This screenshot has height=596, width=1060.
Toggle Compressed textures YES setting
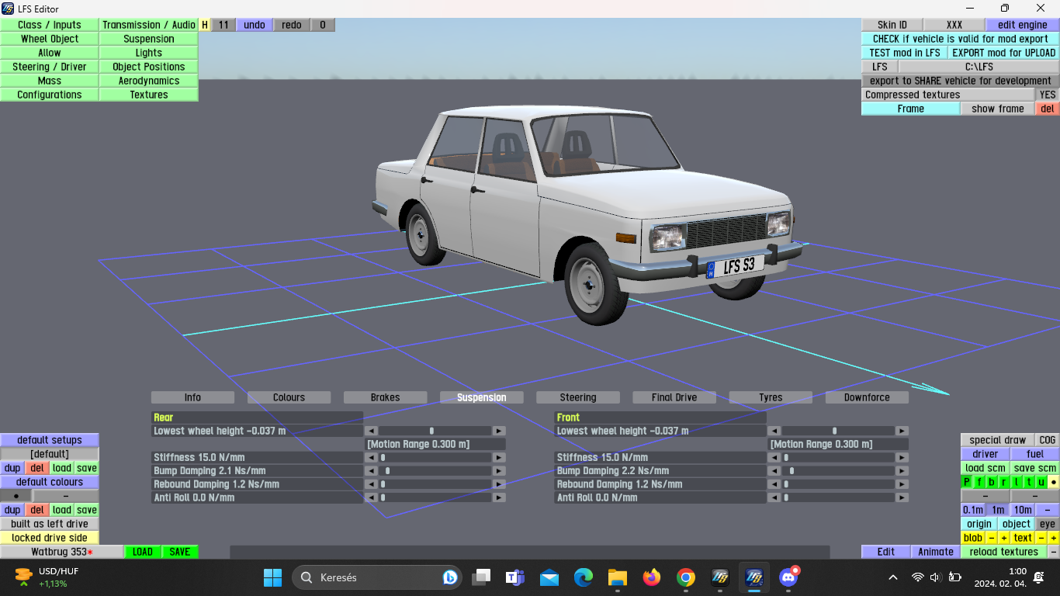coord(1048,95)
